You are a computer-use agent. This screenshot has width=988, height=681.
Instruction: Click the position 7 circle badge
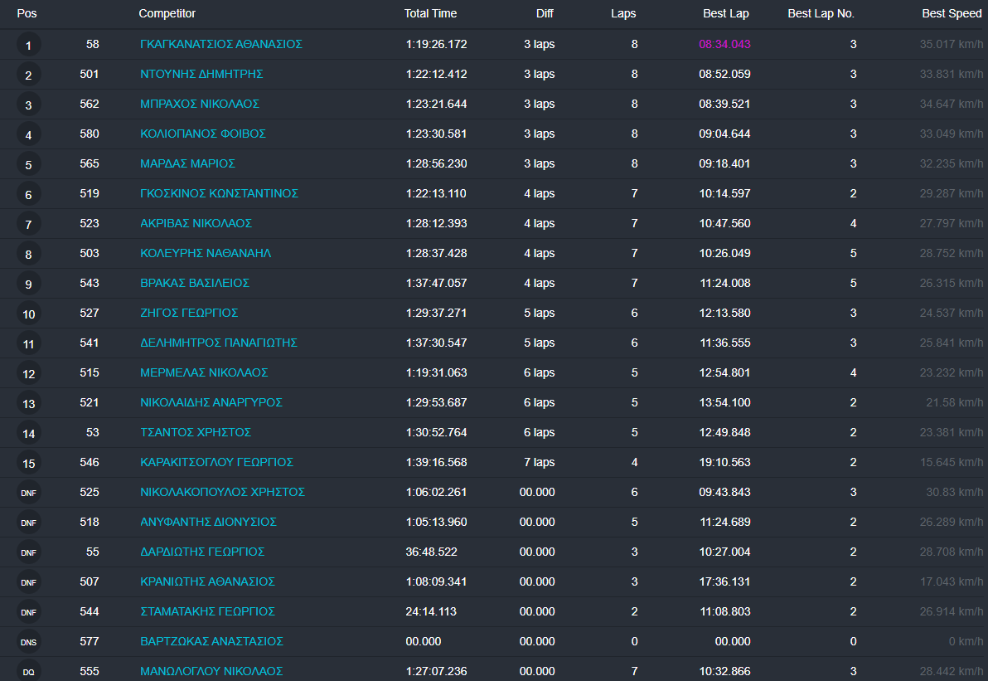(x=28, y=224)
